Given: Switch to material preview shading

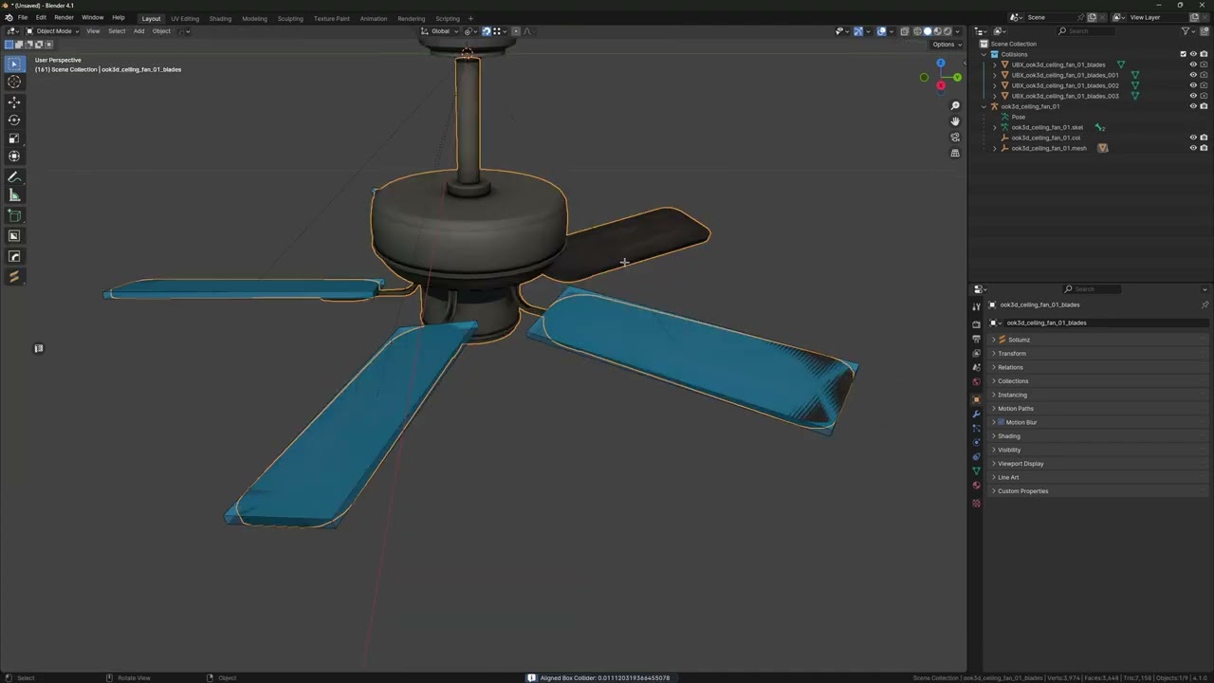Looking at the screenshot, I should (x=938, y=31).
